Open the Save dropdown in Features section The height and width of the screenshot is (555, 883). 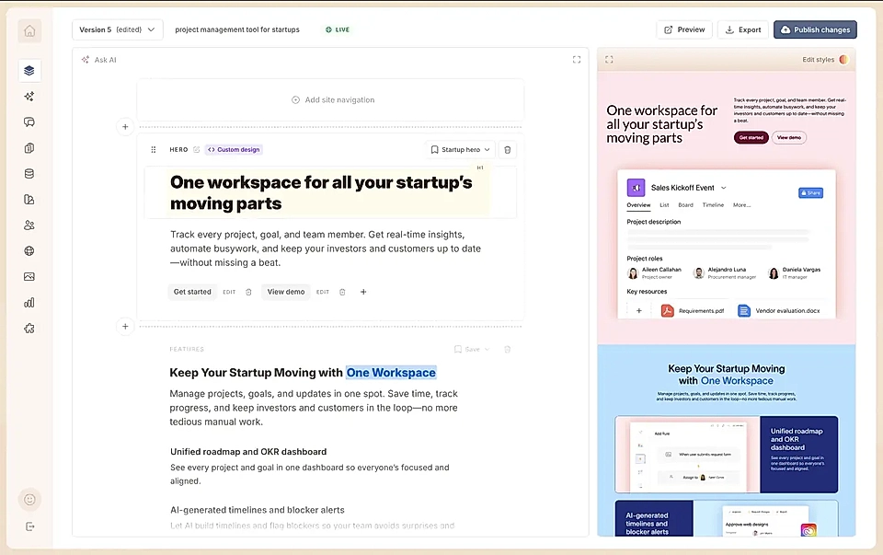472,350
